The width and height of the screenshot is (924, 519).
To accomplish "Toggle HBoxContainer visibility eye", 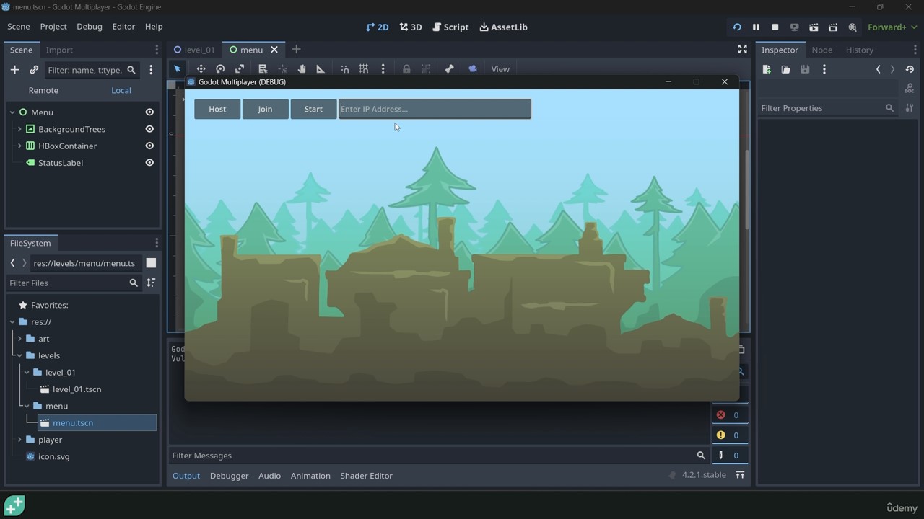I will click(x=149, y=146).
